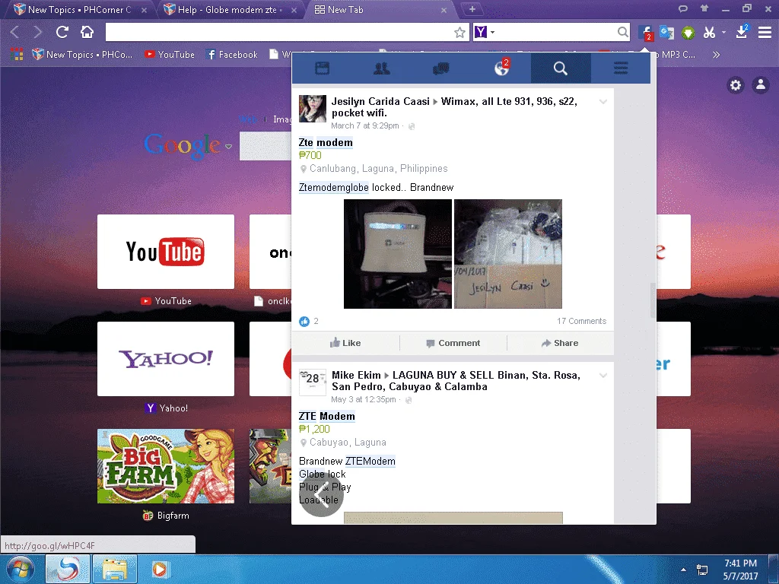The width and height of the screenshot is (779, 584).
Task: Click the scissors screenshot tool icon
Action: point(709,33)
